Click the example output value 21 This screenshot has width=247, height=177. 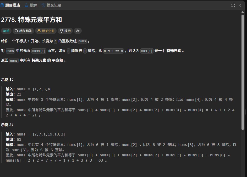tap(19, 94)
